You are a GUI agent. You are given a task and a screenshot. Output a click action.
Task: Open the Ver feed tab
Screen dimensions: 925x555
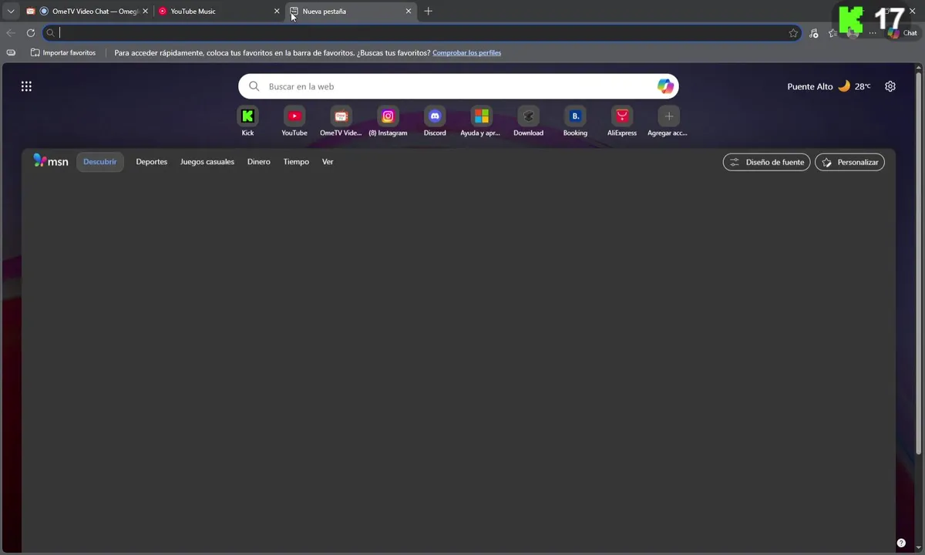(328, 162)
